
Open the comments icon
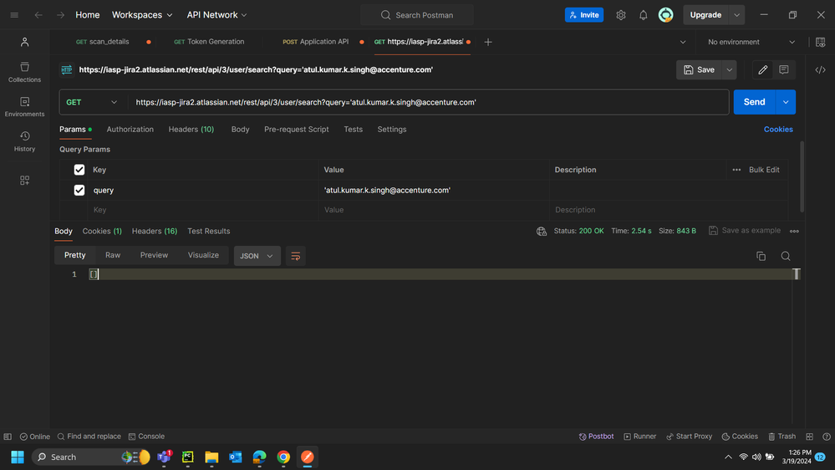784,69
